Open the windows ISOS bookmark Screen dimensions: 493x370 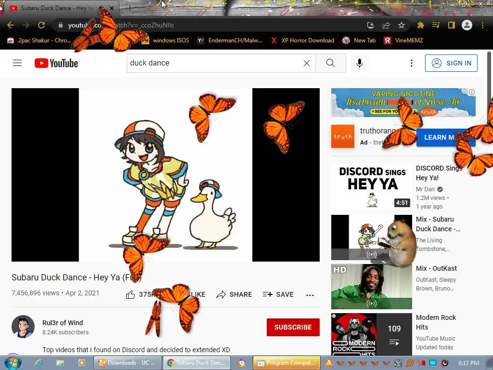click(x=165, y=40)
